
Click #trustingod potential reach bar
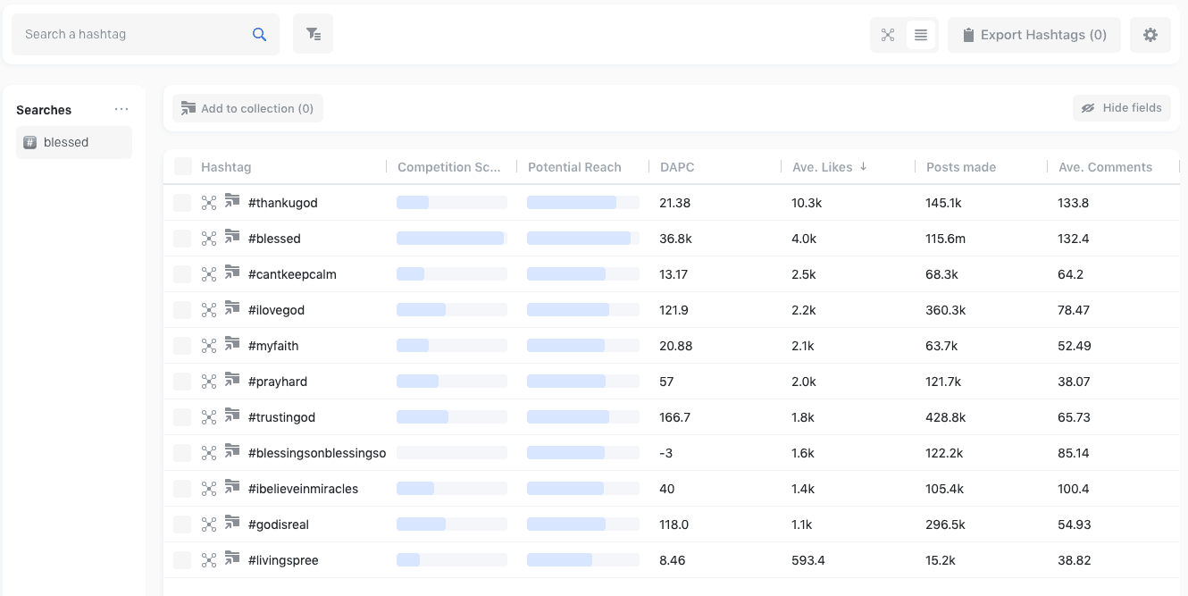(x=583, y=417)
